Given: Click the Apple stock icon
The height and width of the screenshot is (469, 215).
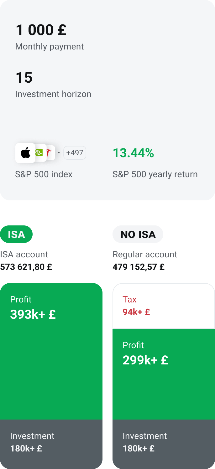Looking at the screenshot, I should click(x=25, y=153).
